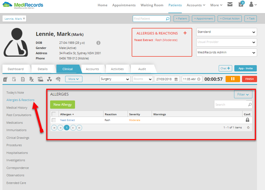Open the Filter dropdown in Allergies

point(243,94)
